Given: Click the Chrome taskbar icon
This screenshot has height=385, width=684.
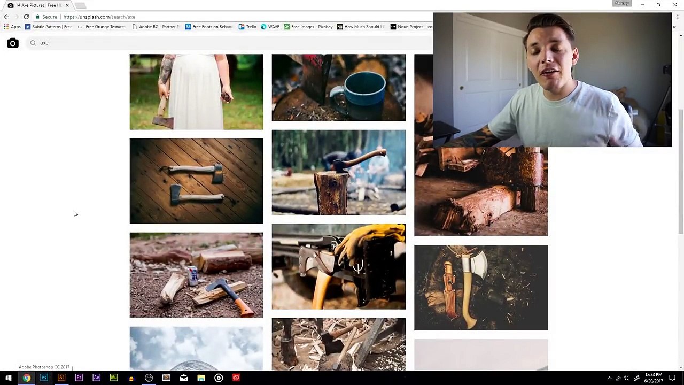Looking at the screenshot, I should [x=26, y=378].
